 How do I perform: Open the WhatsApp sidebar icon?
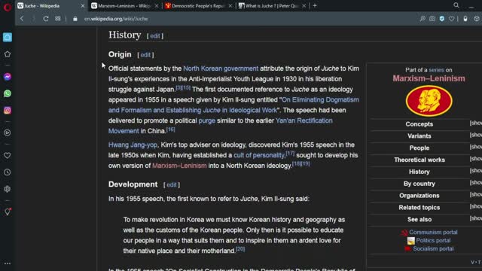(8, 93)
